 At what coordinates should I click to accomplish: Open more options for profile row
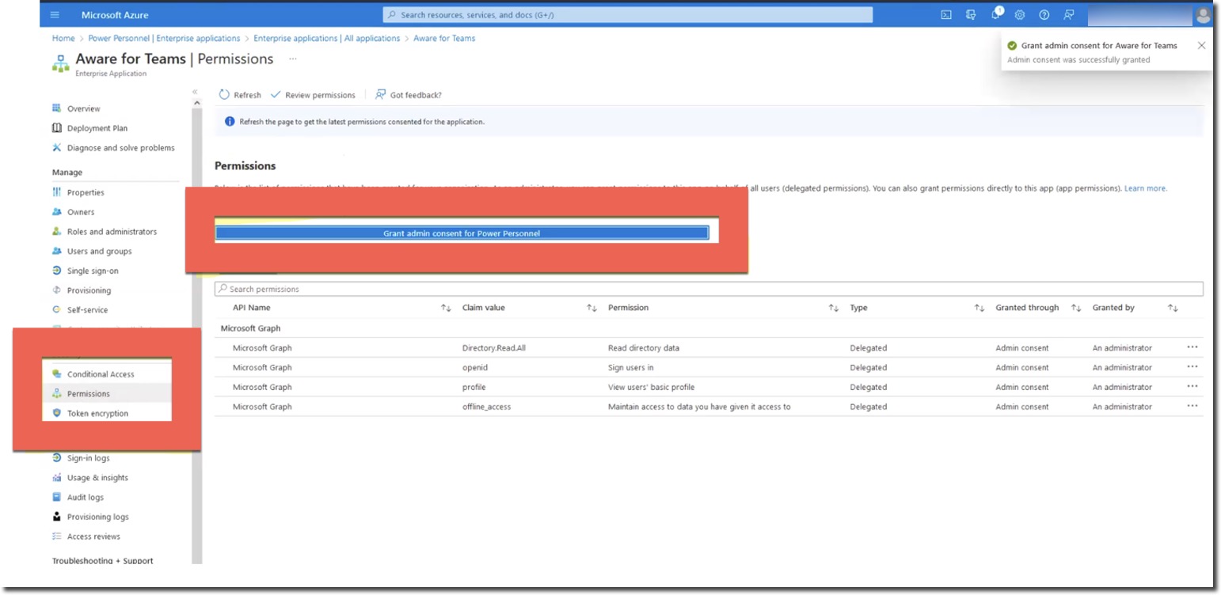(x=1192, y=387)
